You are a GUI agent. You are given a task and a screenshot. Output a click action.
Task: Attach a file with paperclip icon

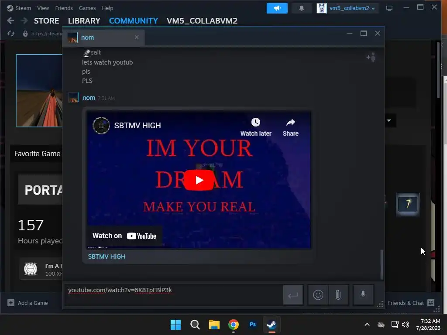tap(338, 295)
